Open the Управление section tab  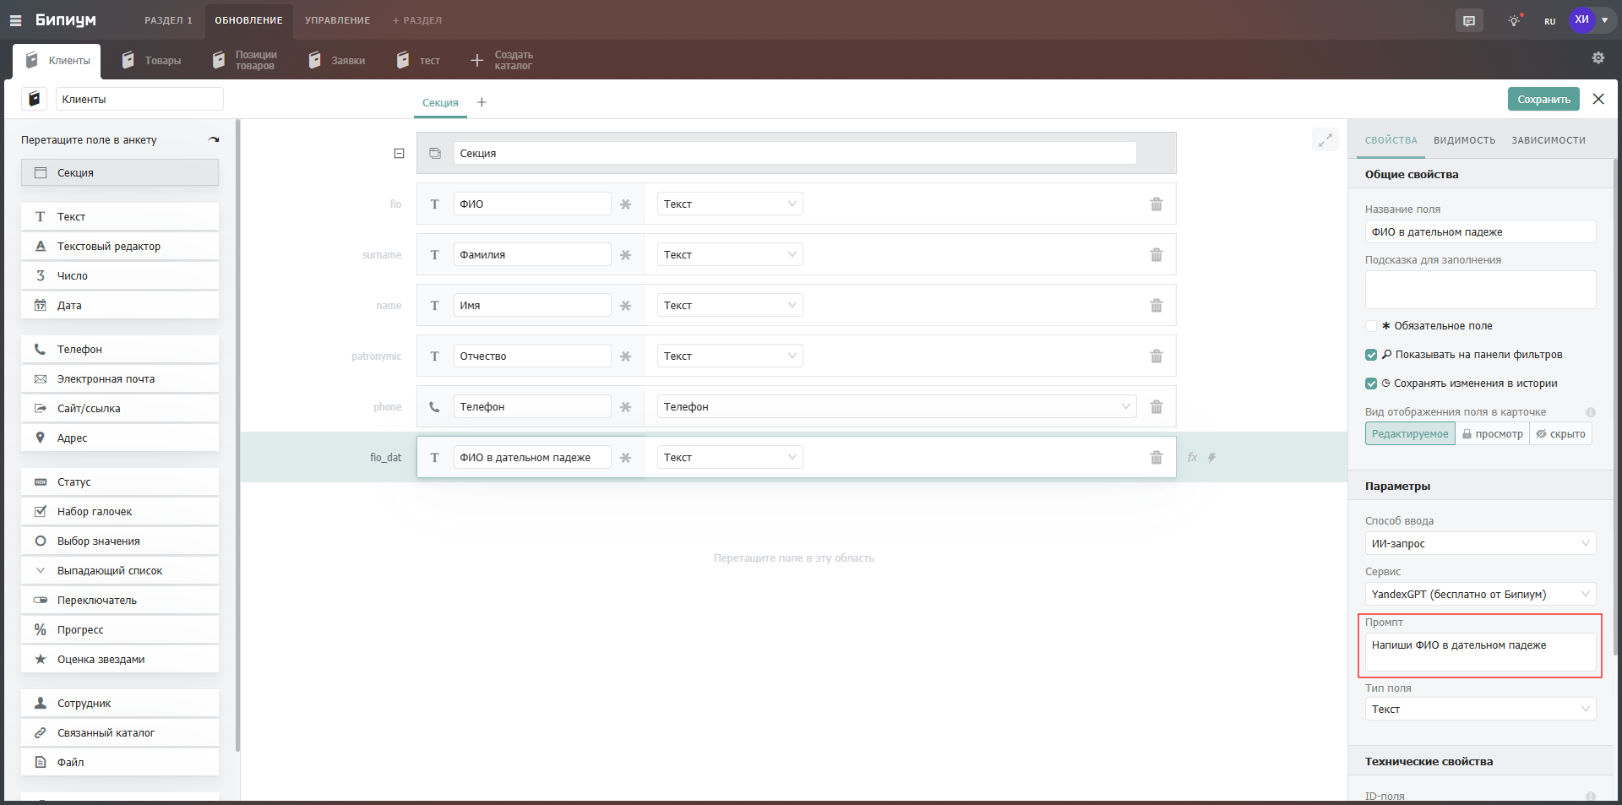(337, 20)
